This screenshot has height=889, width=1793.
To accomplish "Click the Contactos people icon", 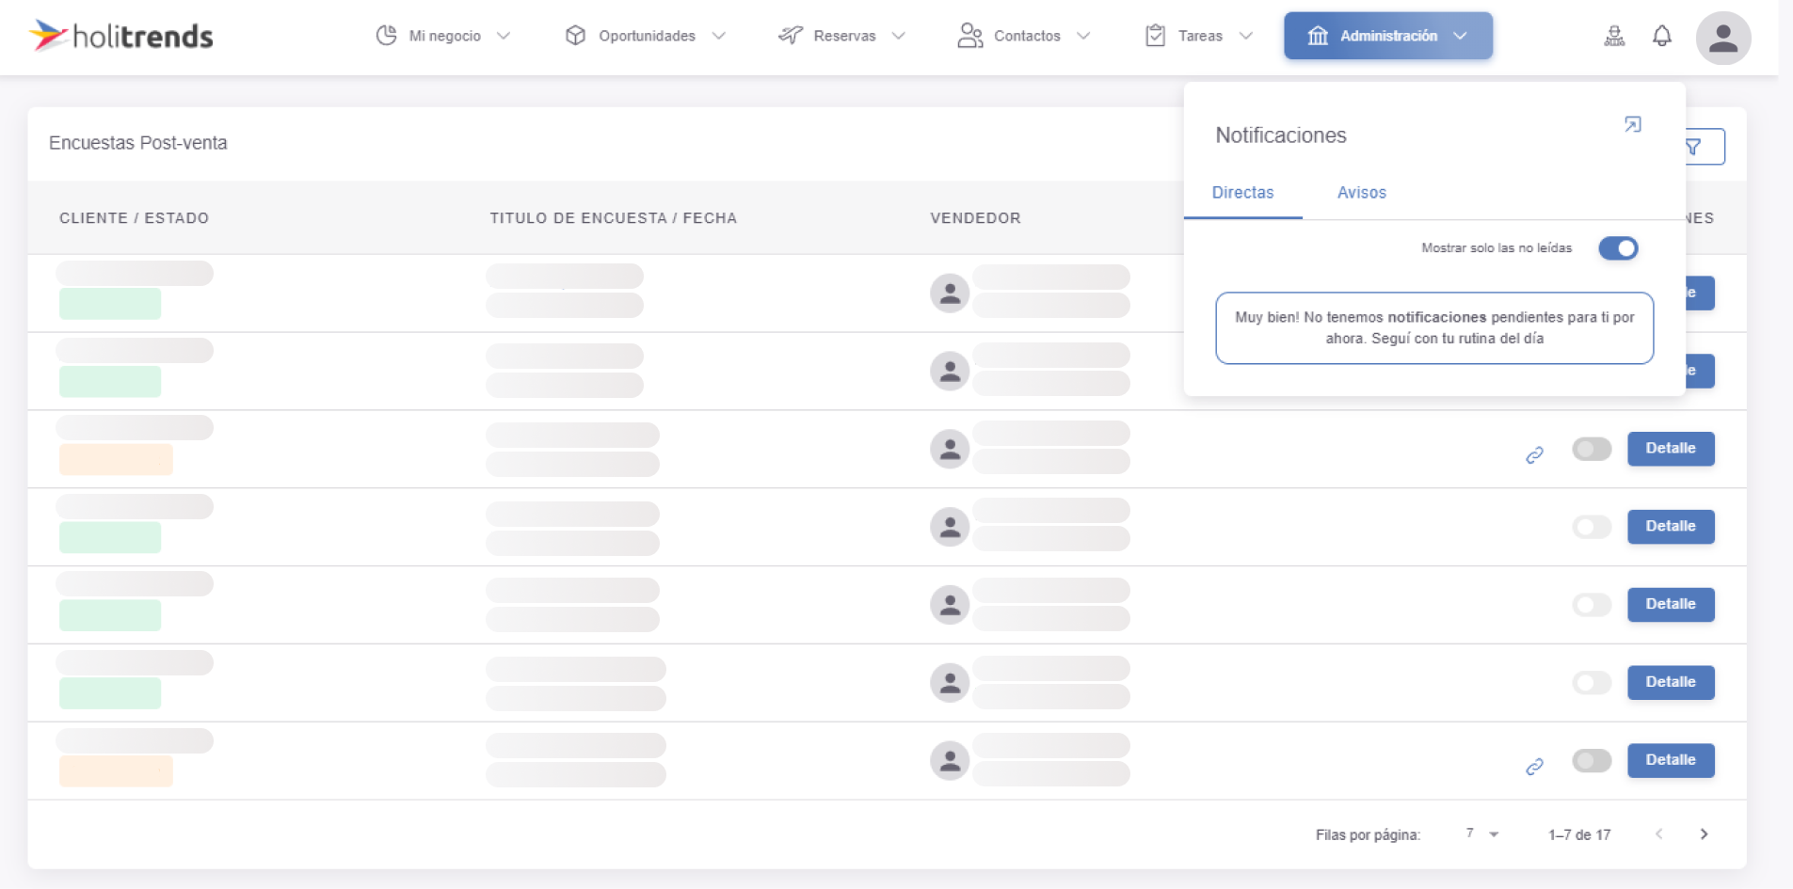I will point(970,36).
